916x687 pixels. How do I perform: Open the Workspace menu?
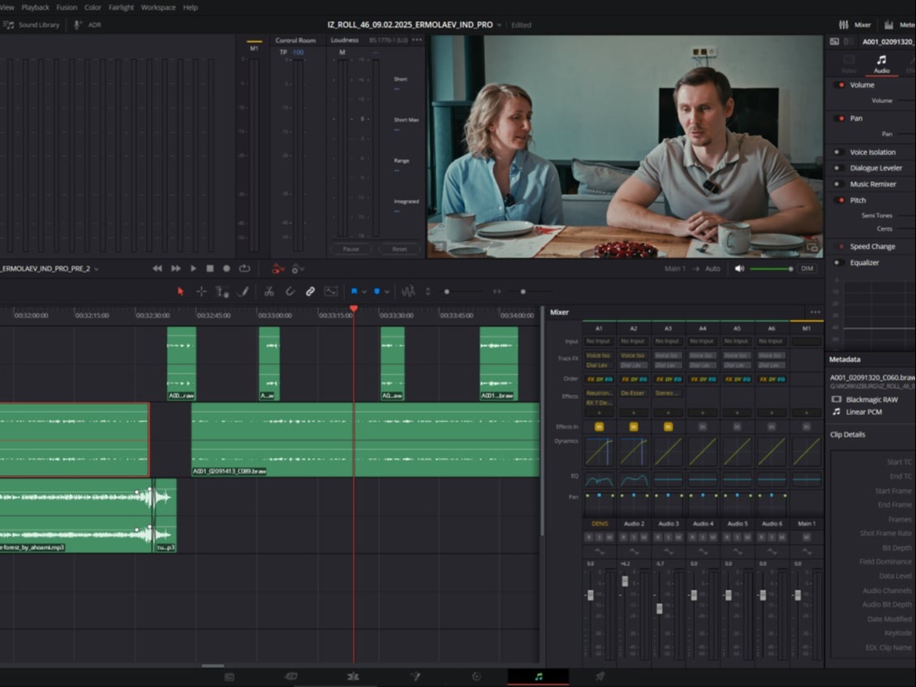tap(157, 7)
